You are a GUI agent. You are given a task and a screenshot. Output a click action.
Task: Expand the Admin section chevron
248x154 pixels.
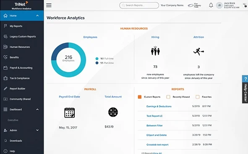click(37, 130)
